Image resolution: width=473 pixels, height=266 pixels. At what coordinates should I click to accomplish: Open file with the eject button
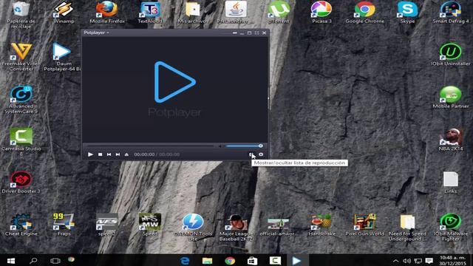(126, 154)
